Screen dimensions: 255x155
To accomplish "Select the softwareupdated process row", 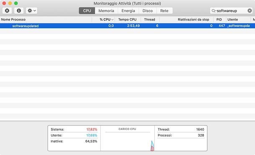I will [127, 26].
